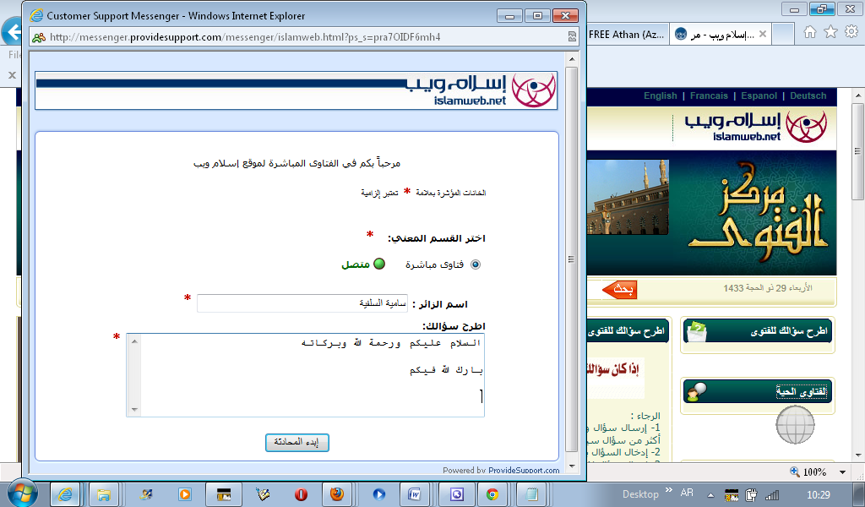Click messenger window scroll-down arrow
Viewport: 865px width, 507px height.
tap(571, 466)
